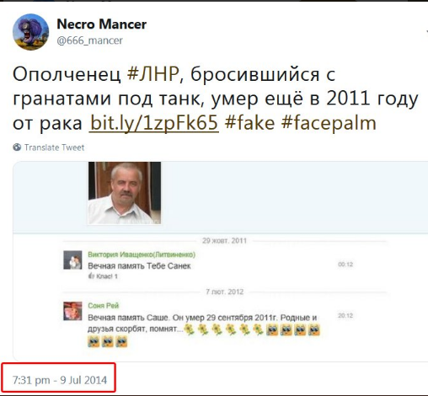Open the #facepalm hashtag
Screen dimensions: 428x396
pos(329,123)
